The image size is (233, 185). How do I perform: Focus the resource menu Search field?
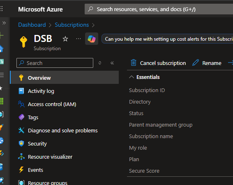55,63
